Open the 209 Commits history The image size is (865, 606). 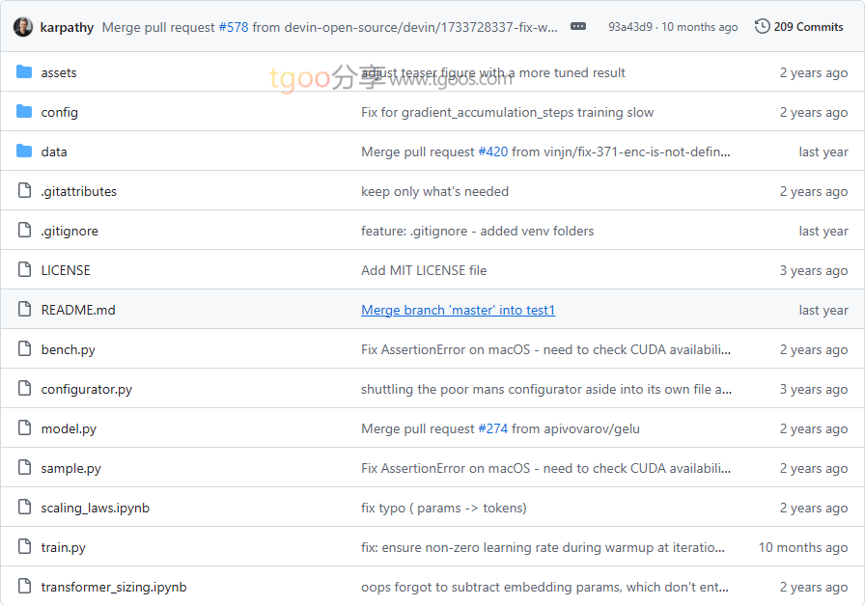click(808, 27)
